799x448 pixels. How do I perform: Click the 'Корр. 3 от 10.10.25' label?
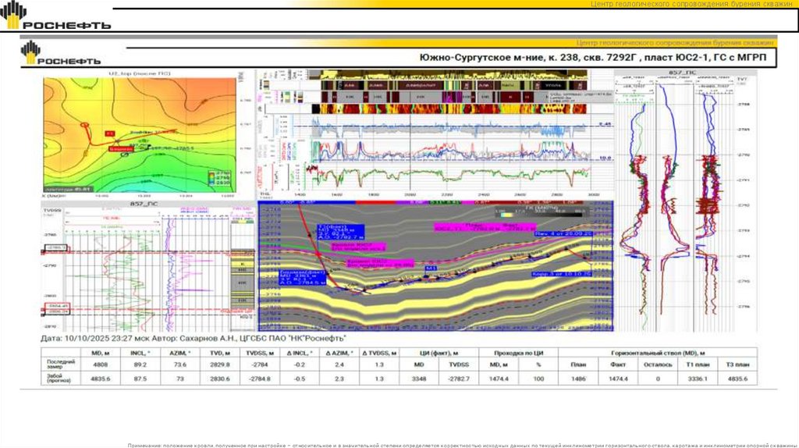coord(561,274)
